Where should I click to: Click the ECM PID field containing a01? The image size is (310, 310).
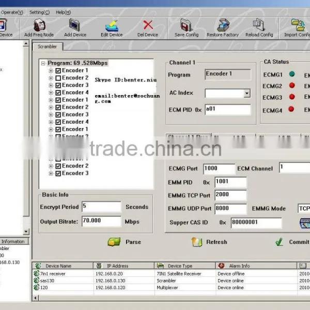tap(227, 110)
